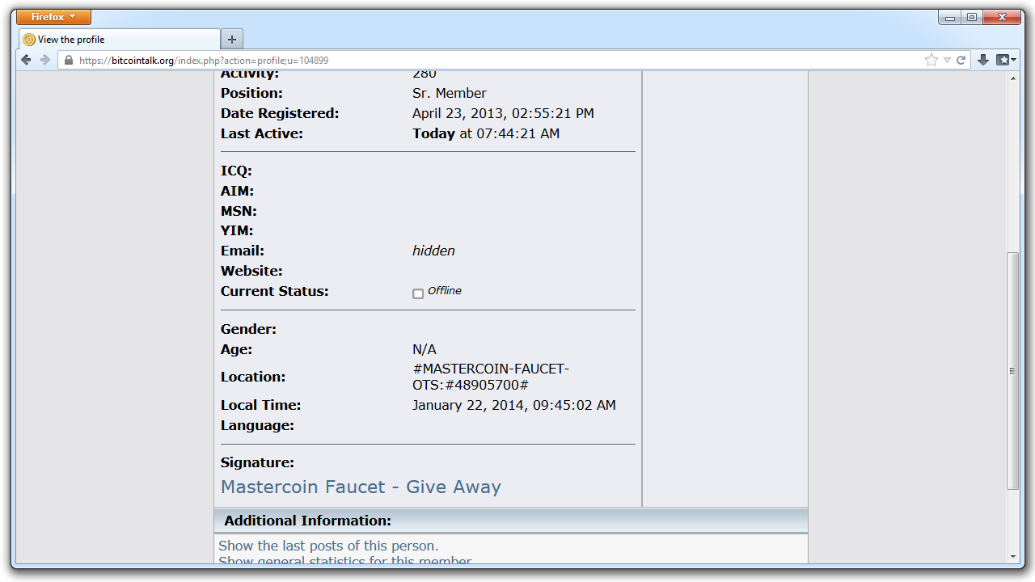Click the last active time "Today at 07:44:21 AM"
Viewport: 1035px width, 582px height.
pyautogui.click(x=486, y=133)
